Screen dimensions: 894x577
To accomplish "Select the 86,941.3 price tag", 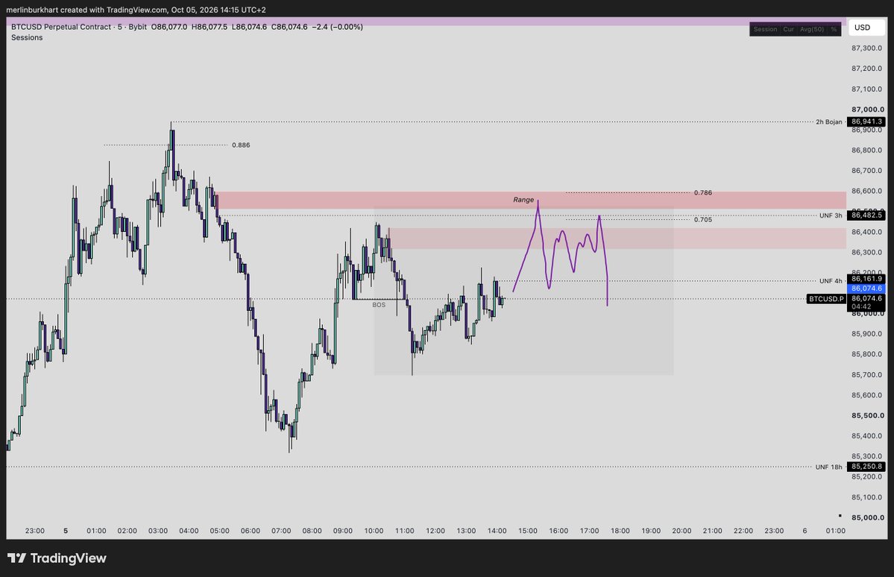I will point(866,122).
